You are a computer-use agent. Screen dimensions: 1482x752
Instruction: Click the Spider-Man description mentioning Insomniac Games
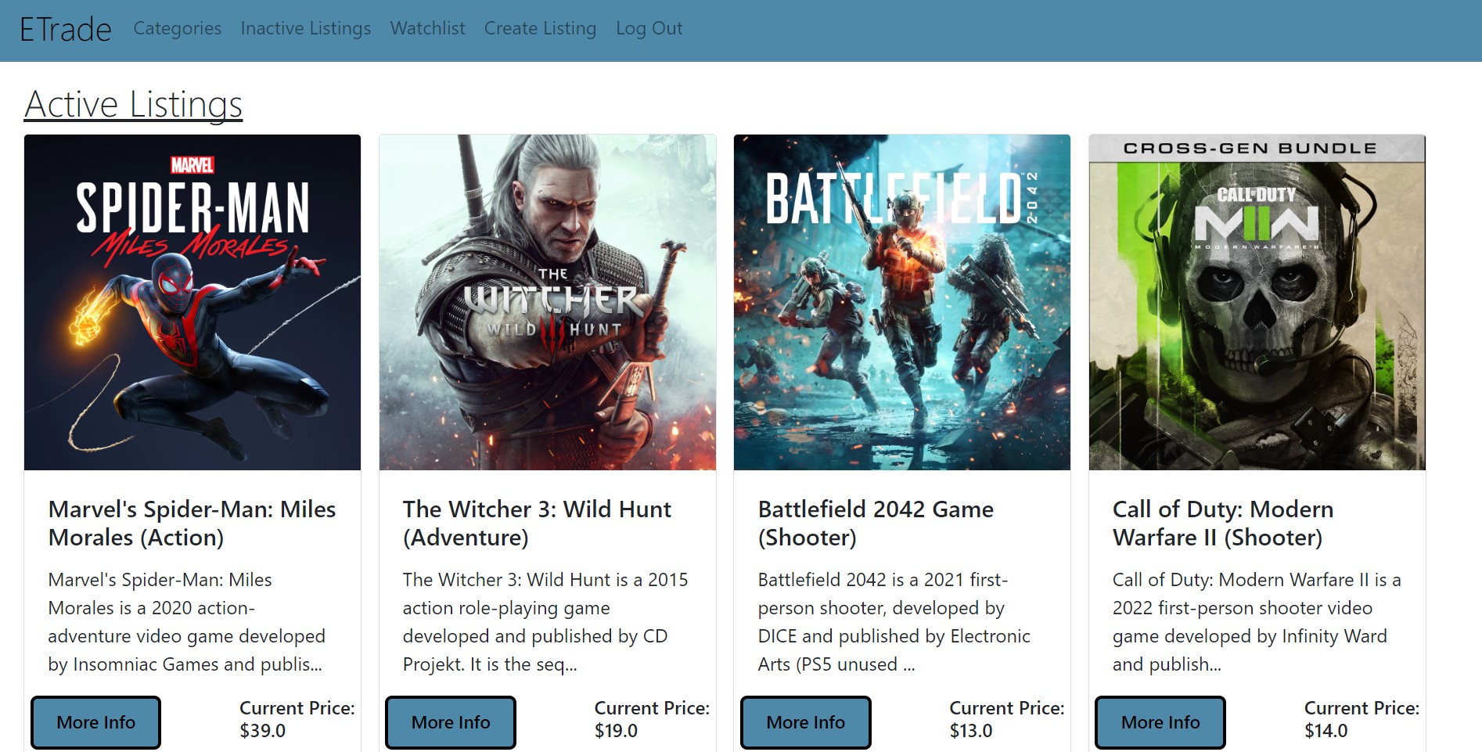187,622
